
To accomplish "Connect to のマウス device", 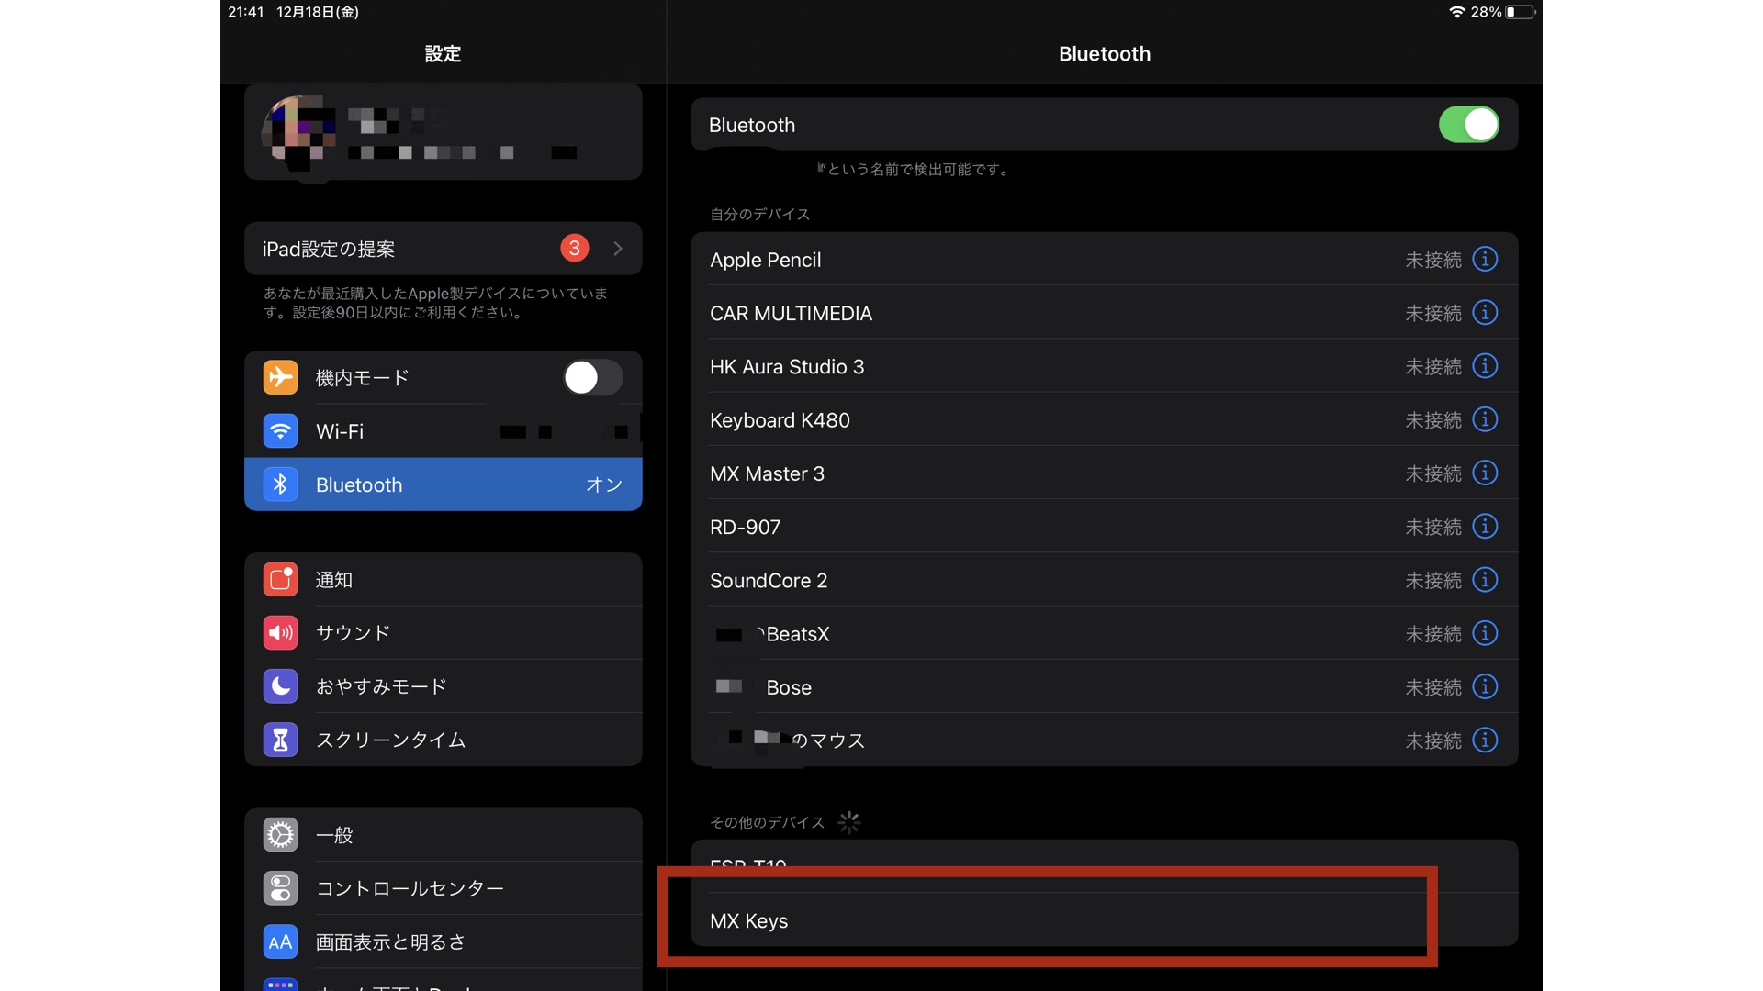I will [x=1105, y=740].
